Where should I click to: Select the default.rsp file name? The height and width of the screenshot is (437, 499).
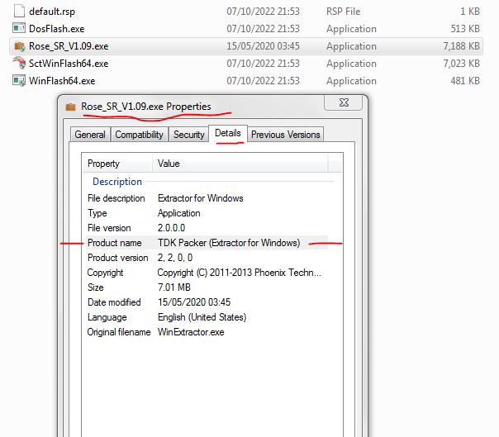pos(52,12)
